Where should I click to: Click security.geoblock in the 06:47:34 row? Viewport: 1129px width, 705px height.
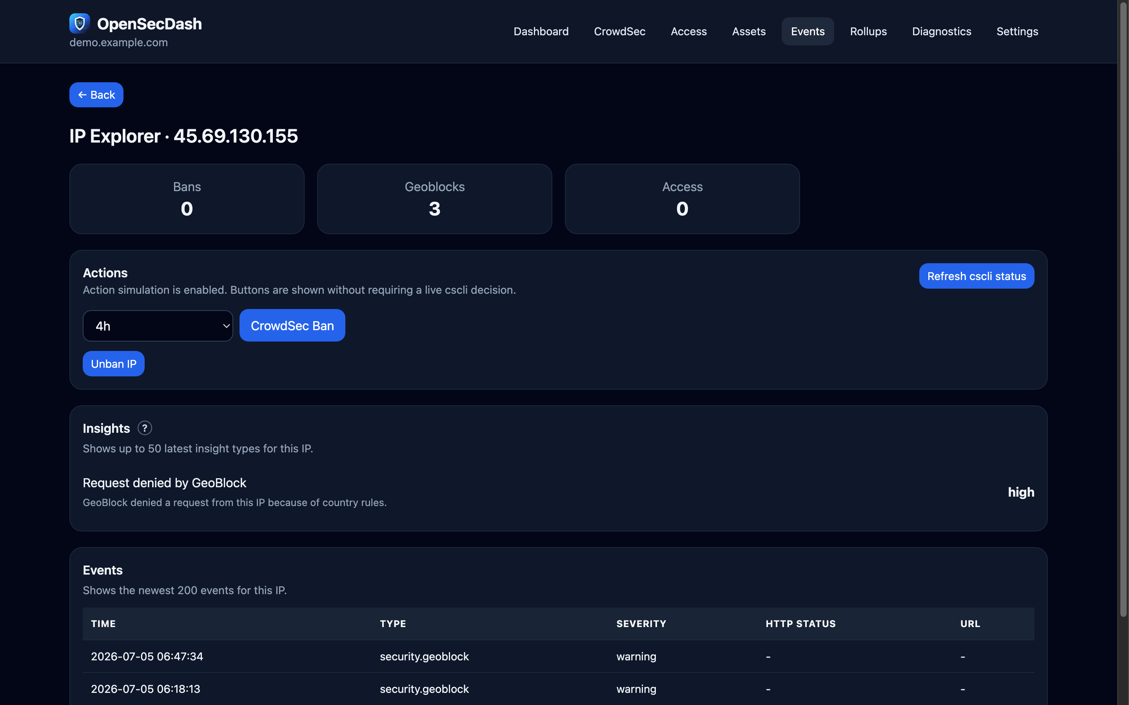[x=424, y=656]
